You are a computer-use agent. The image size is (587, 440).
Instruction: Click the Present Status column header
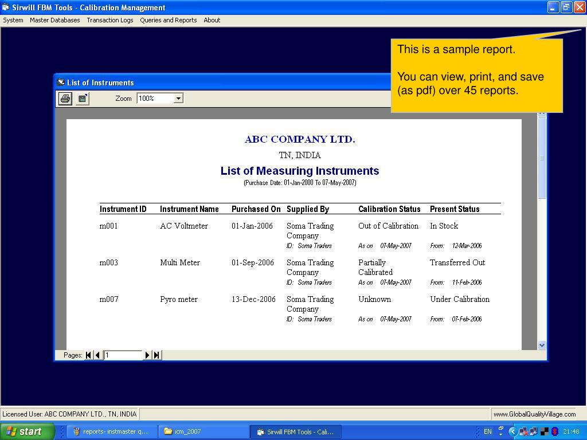pyautogui.click(x=455, y=209)
